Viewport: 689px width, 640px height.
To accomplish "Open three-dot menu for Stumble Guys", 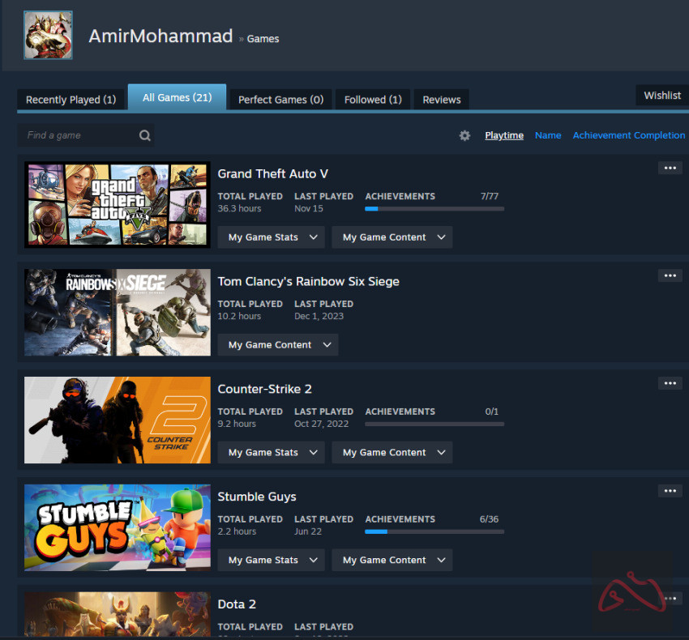I will [670, 491].
